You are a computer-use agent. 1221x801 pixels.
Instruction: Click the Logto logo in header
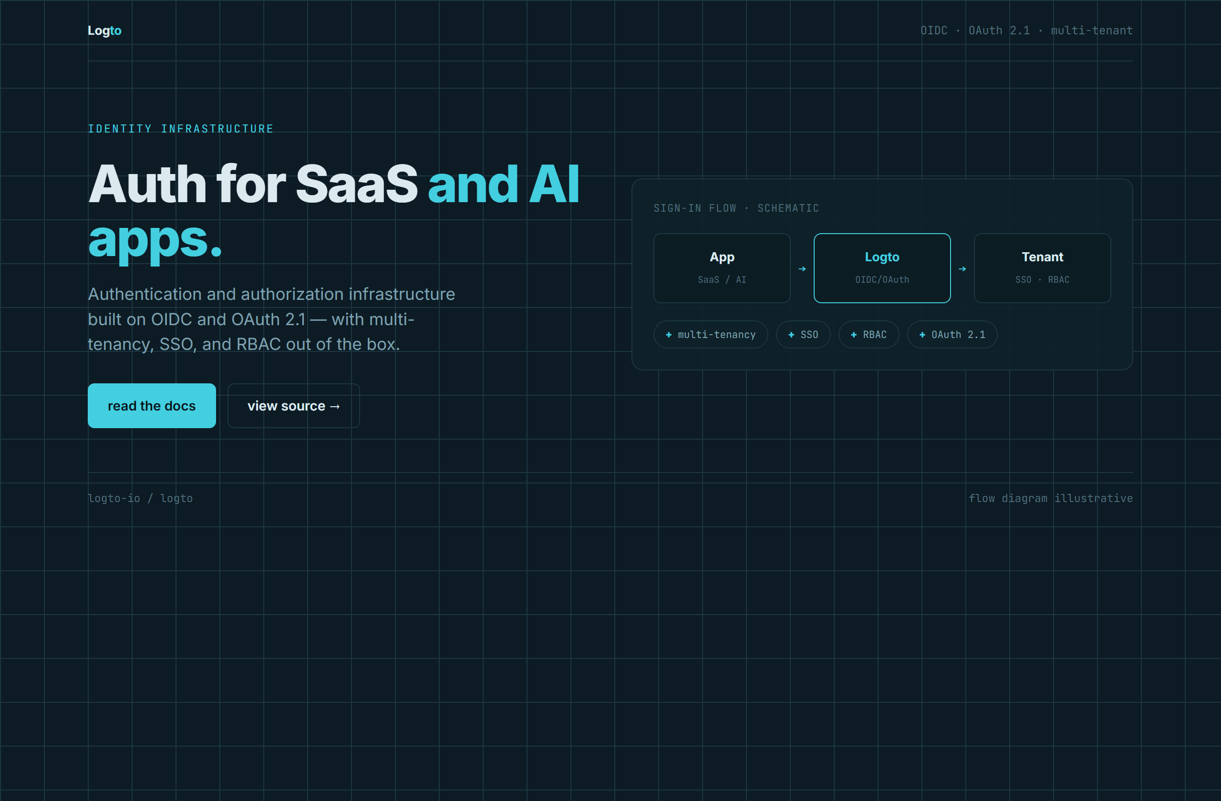click(x=104, y=30)
